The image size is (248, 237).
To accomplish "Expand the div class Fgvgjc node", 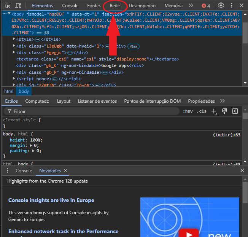I will point(14,52).
